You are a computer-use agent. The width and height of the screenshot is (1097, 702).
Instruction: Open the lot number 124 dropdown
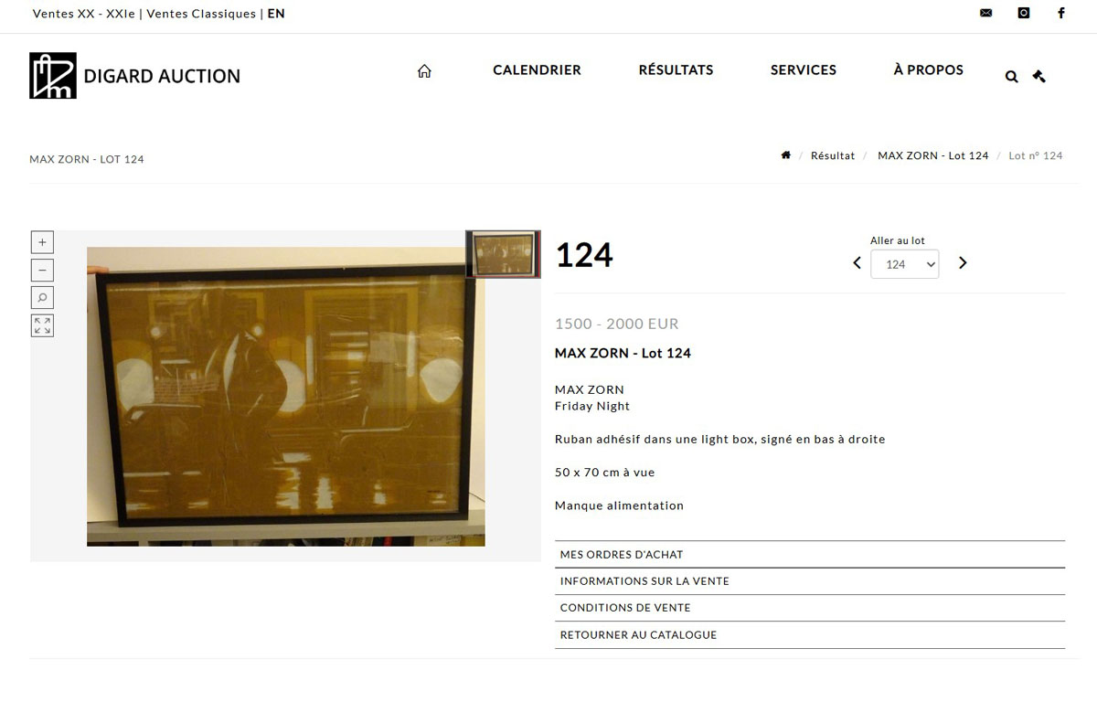(904, 264)
